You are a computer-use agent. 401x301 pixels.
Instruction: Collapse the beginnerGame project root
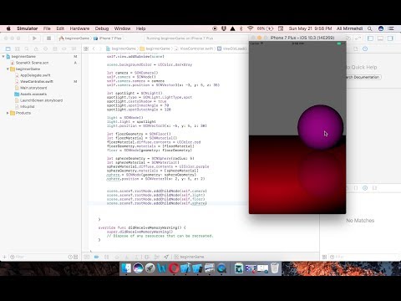(x=3, y=56)
